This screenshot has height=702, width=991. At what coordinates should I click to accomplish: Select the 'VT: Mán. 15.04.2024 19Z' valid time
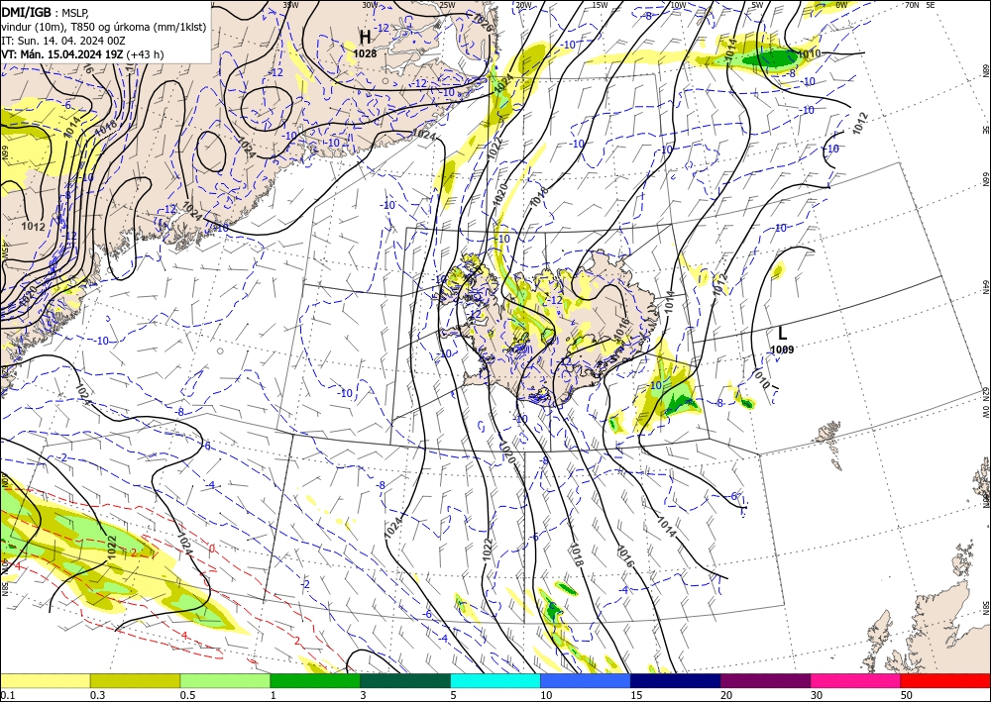pos(62,54)
